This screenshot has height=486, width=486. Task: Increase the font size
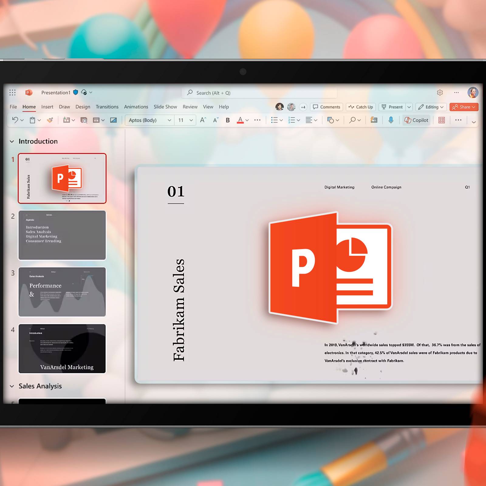pos(203,120)
